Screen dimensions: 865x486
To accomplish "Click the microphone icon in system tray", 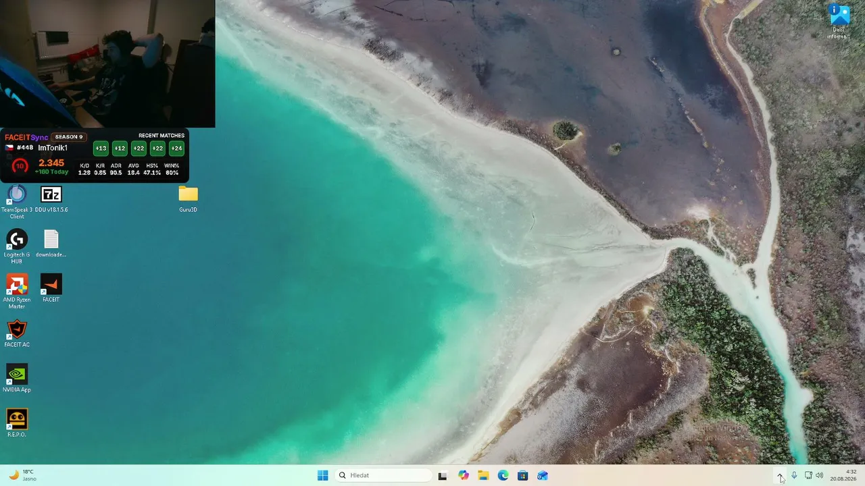I will tap(794, 475).
